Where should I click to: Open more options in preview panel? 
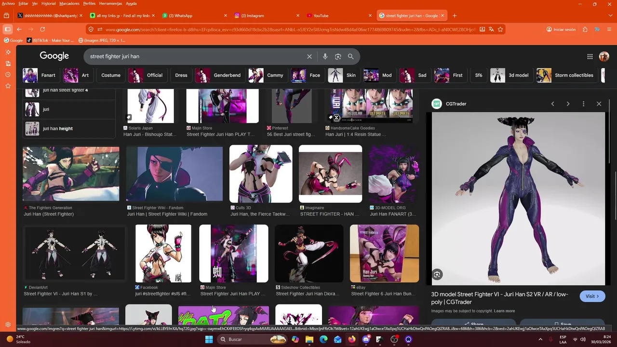583,104
